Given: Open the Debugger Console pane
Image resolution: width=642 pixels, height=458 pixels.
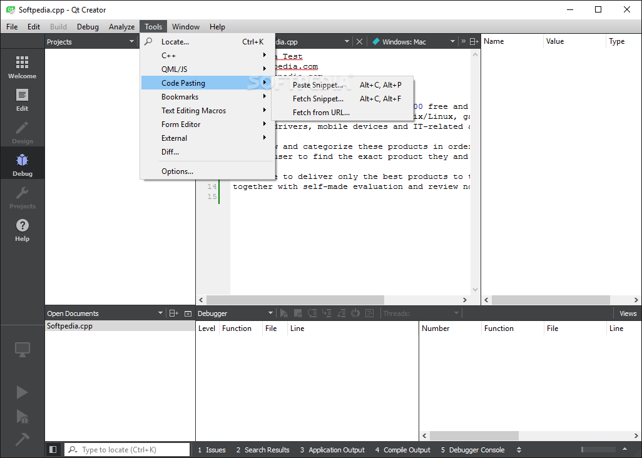Looking at the screenshot, I should (472, 450).
